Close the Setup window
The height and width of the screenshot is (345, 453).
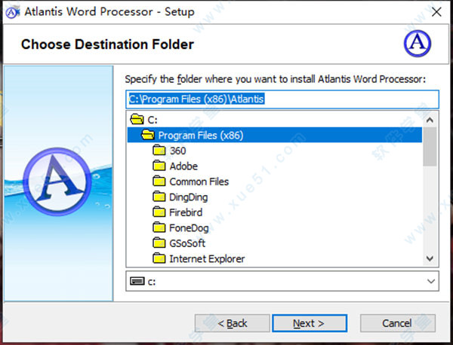[x=436, y=12]
